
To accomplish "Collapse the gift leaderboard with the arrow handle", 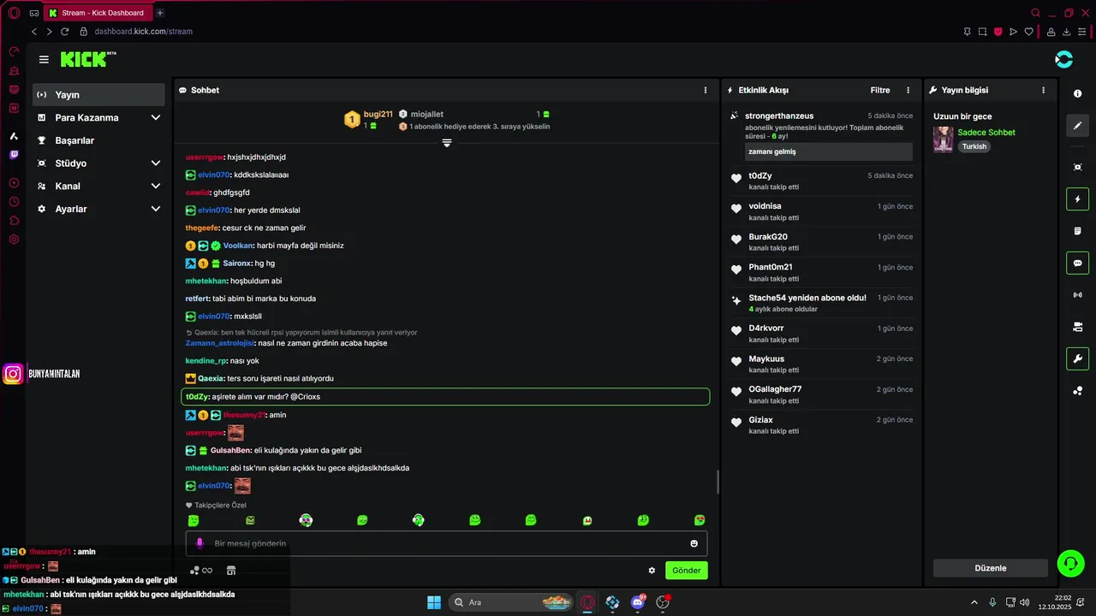I will tap(447, 143).
